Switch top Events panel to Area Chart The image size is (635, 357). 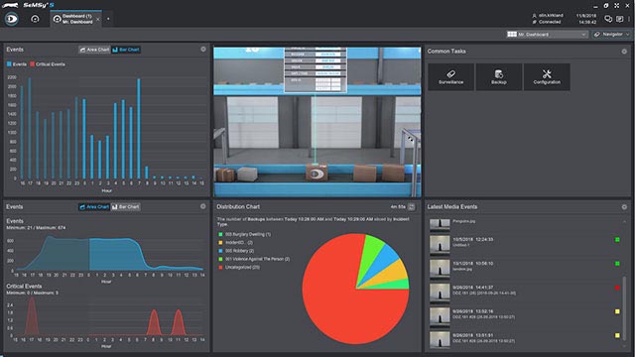click(94, 50)
